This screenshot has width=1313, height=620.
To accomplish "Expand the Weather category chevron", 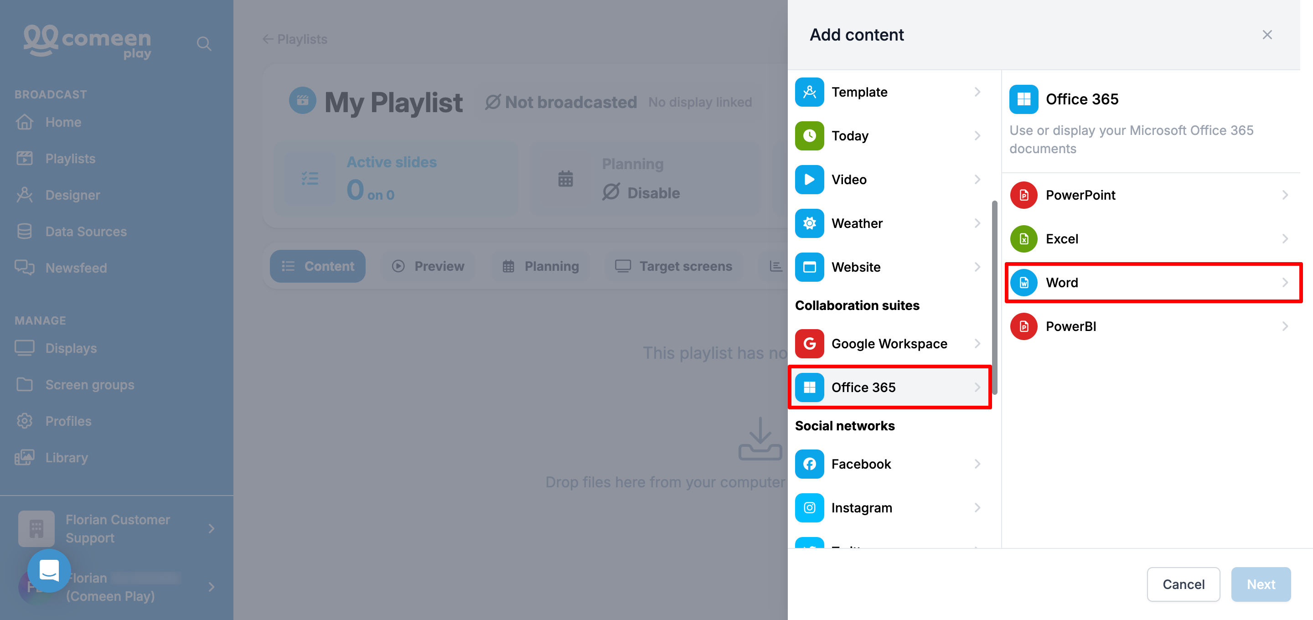I will pyautogui.click(x=977, y=223).
